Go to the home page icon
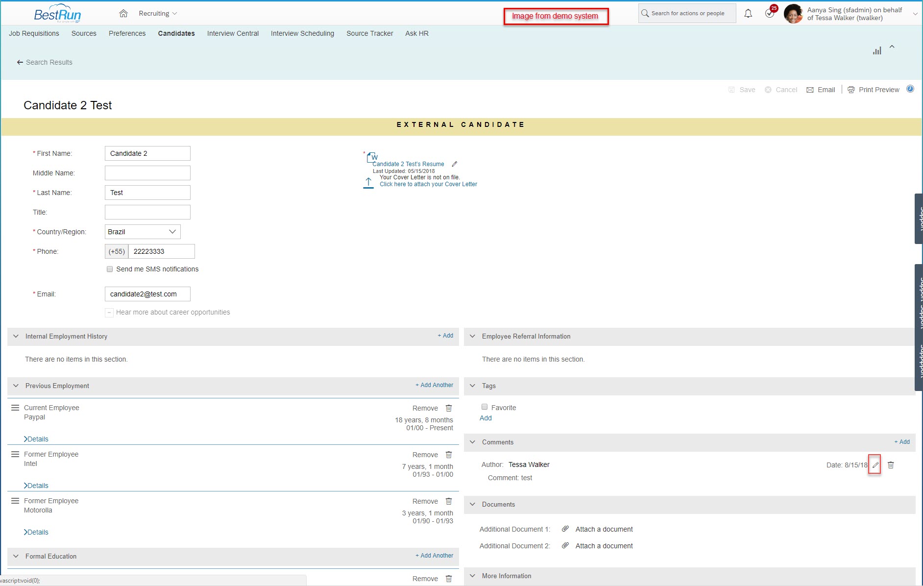923x586 pixels. [x=123, y=13]
